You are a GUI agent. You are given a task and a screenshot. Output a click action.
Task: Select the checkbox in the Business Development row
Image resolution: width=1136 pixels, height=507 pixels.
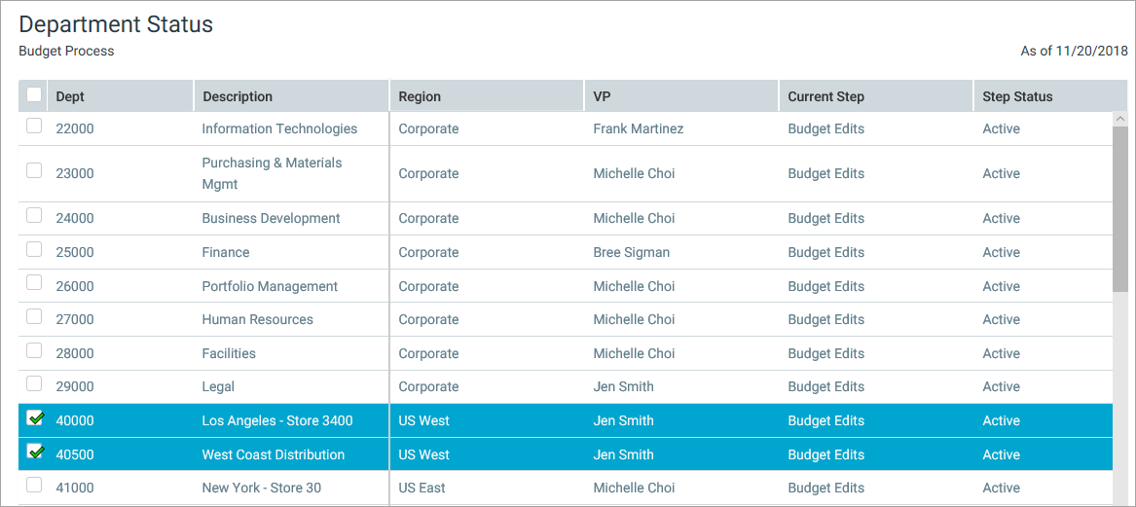(34, 216)
